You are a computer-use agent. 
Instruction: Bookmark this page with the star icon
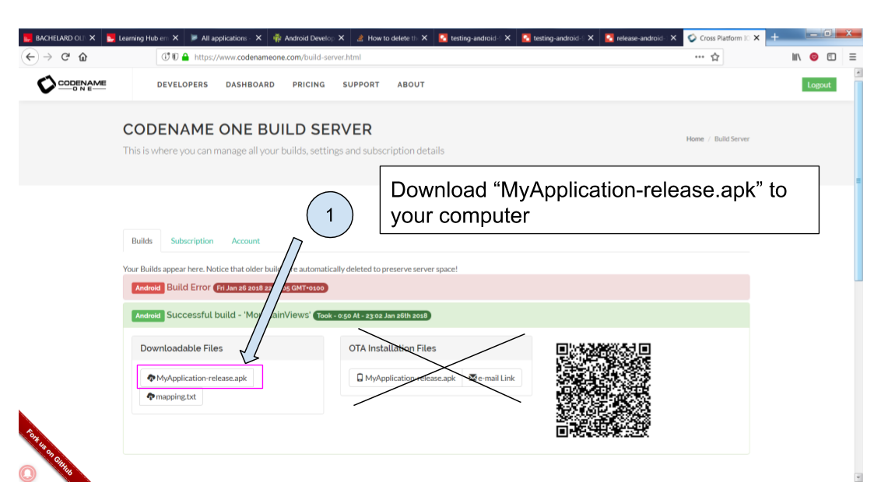point(715,57)
